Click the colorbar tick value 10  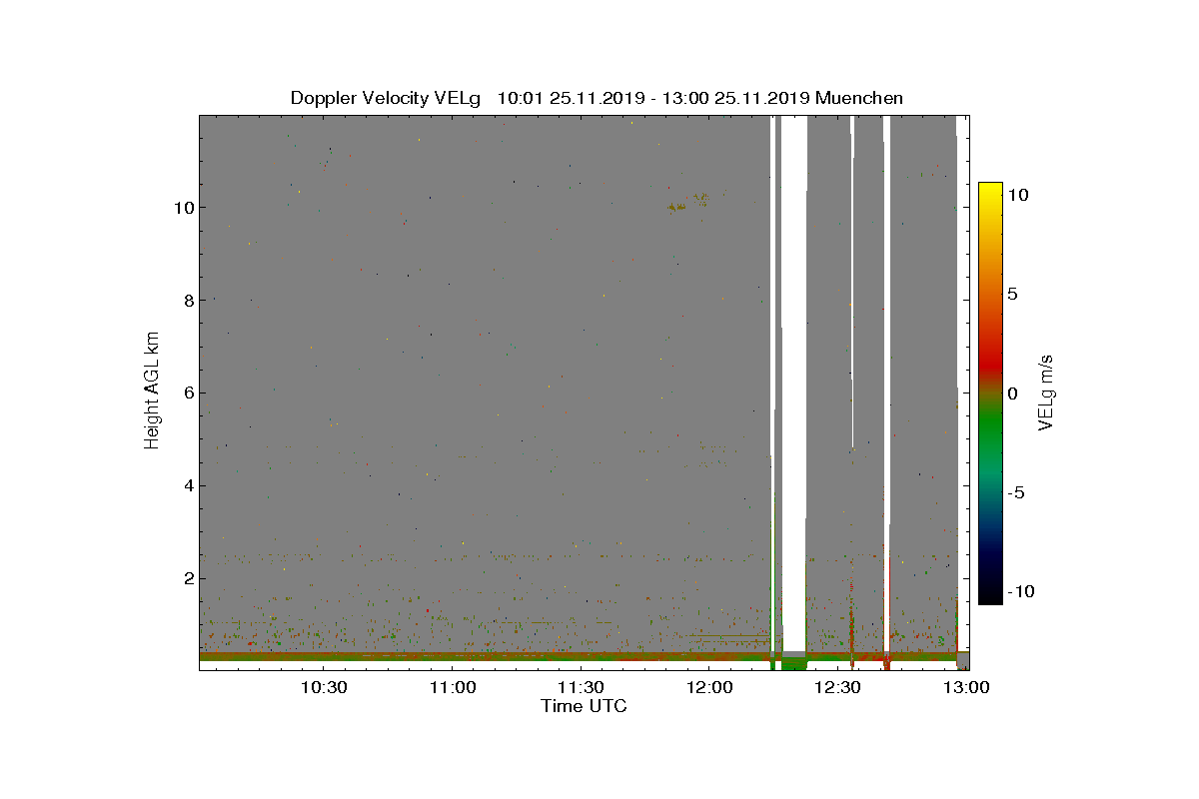(x=1018, y=196)
